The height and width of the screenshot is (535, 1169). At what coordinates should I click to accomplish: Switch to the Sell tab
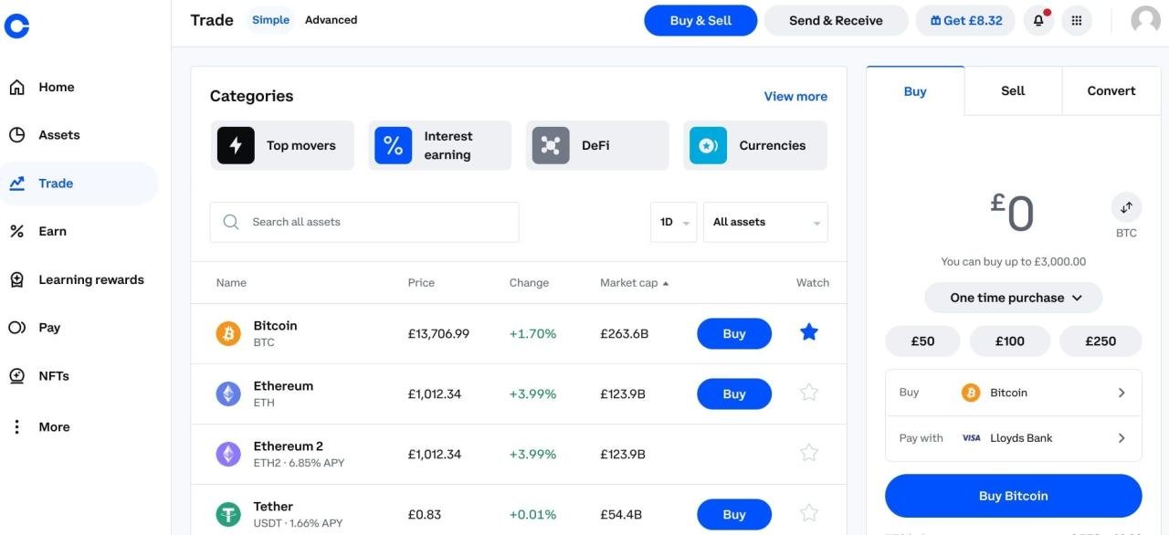[x=1012, y=90]
